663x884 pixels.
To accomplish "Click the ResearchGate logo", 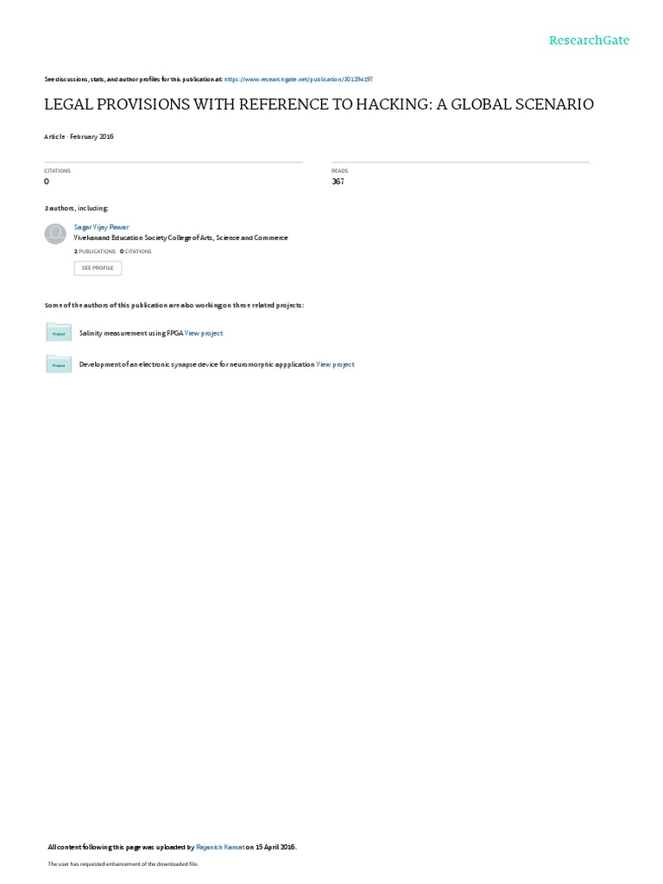I will (x=589, y=40).
